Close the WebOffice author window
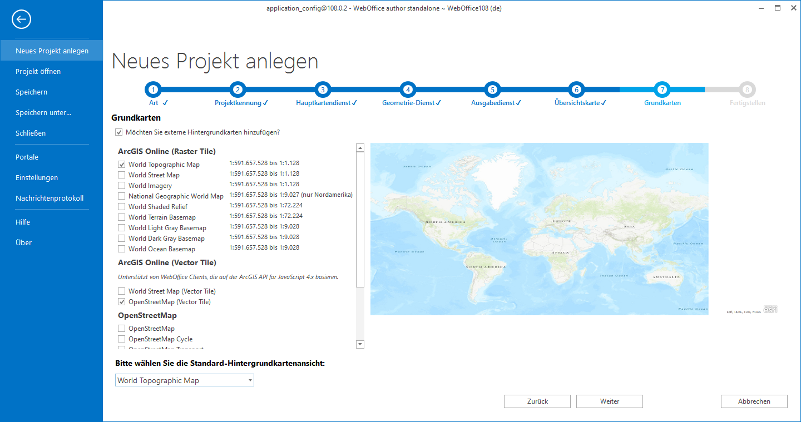Viewport: 801px width, 422px height. (x=793, y=8)
